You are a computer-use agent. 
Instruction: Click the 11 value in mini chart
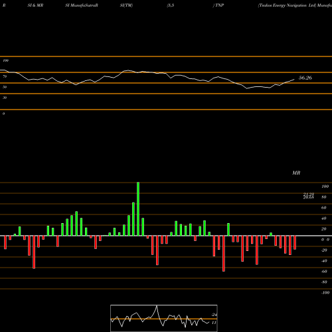pos(214,323)
